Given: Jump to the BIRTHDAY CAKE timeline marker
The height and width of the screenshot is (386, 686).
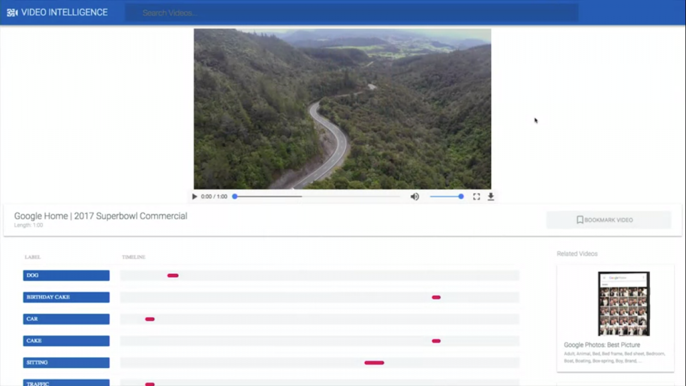Looking at the screenshot, I should point(436,297).
